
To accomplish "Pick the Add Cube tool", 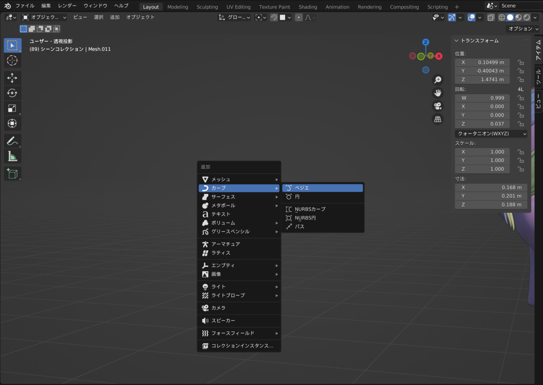I will pyautogui.click(x=12, y=174).
